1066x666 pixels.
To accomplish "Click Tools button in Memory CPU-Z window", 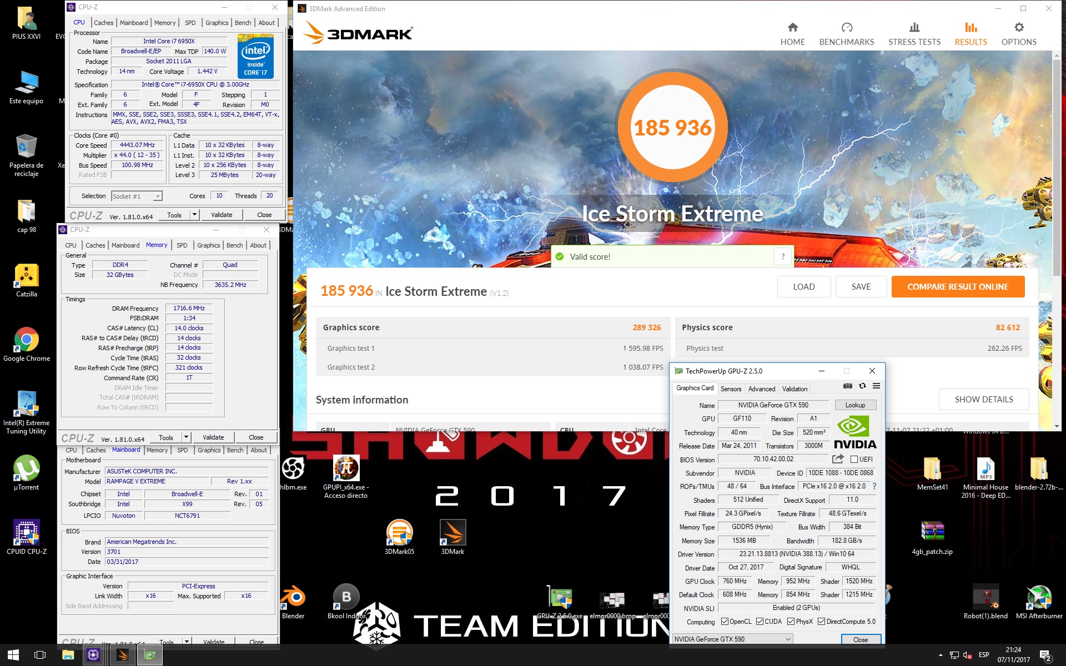I will 165,437.
